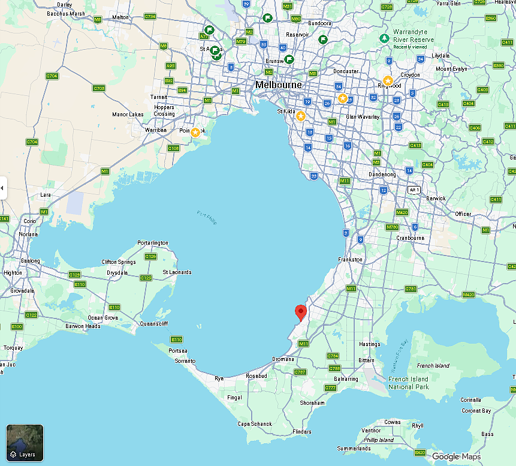Select the C784 route shield near Hastings
The height and width of the screenshot is (466, 516).
333,356
